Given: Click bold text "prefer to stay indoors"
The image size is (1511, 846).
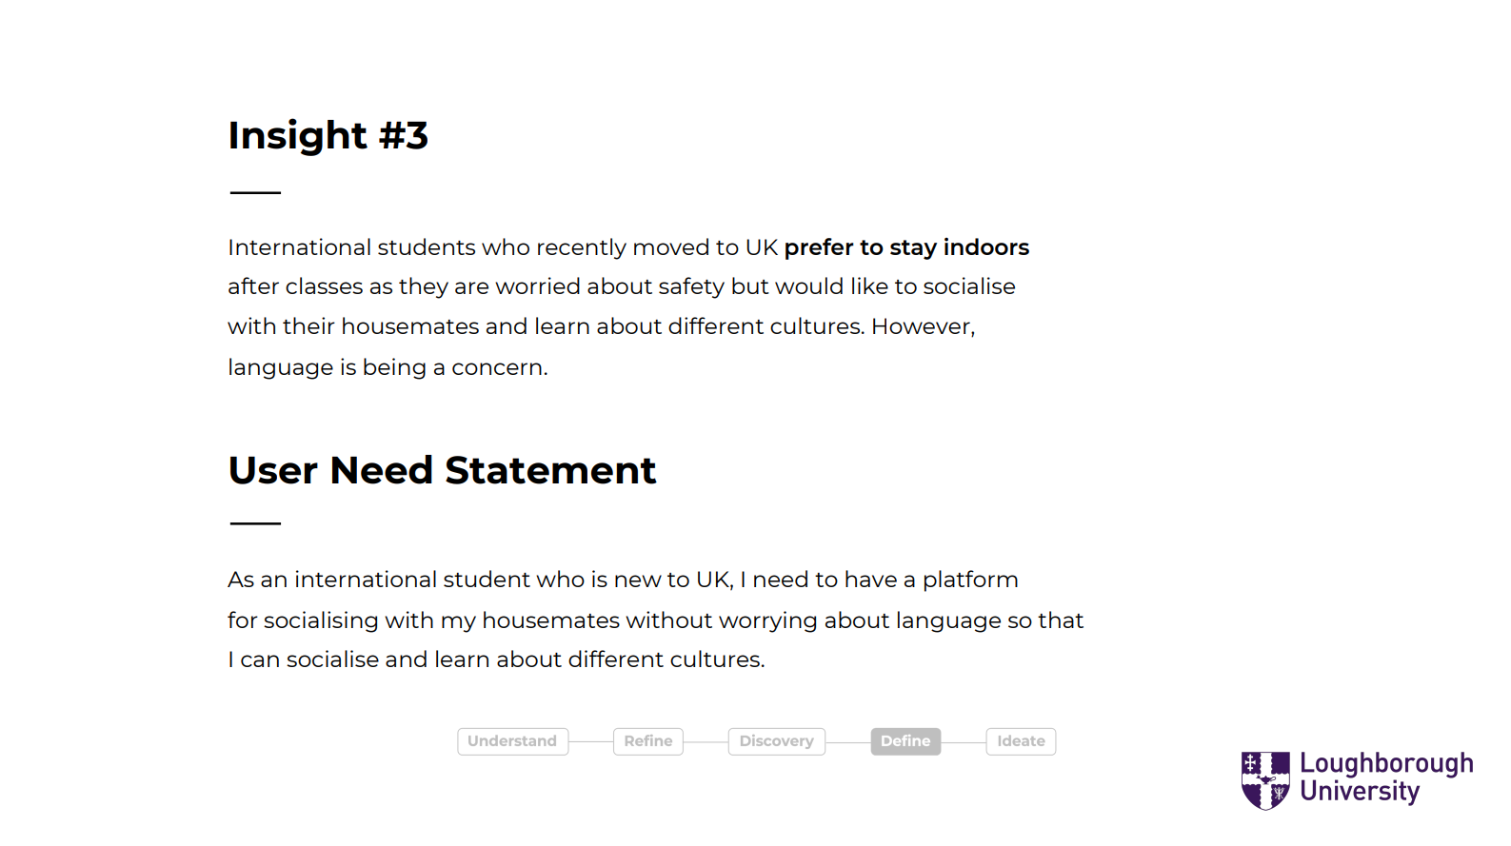Looking at the screenshot, I should (x=906, y=247).
